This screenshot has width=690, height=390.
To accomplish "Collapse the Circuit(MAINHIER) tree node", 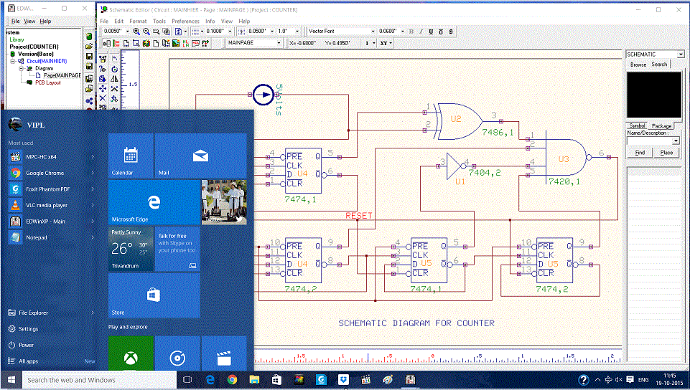I will click(x=13, y=61).
